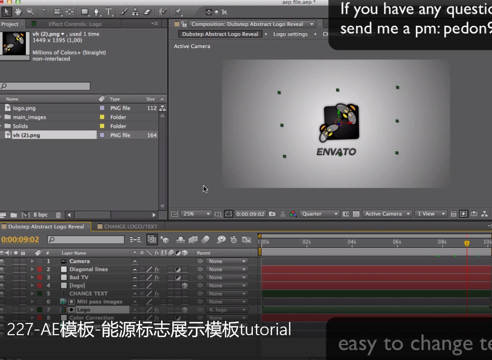Select the Eraser tool
Image resolution: width=492 pixels, height=360 pixels.
click(147, 12)
